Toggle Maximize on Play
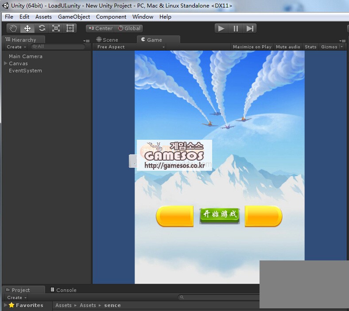Viewport: 349px width, 311px height. 252,47
